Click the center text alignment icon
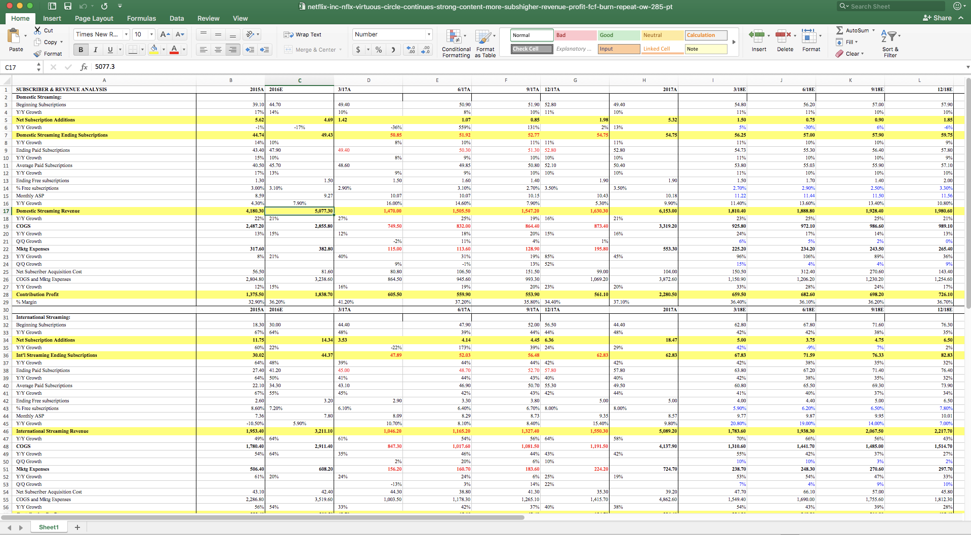 pos(218,50)
